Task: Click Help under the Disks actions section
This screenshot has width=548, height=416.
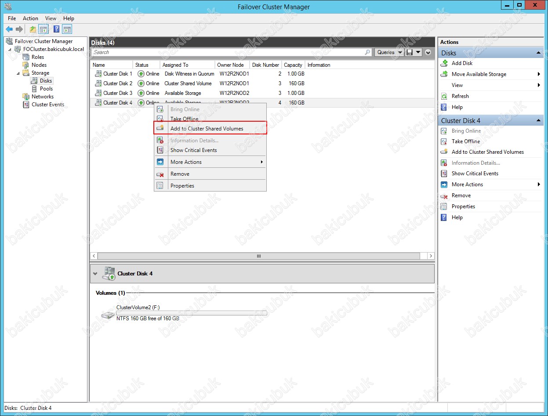Action: (x=457, y=107)
